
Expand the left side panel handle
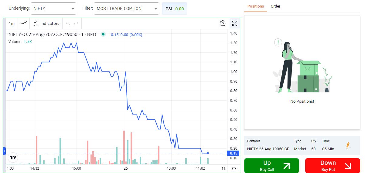pyautogui.click(x=4, y=151)
